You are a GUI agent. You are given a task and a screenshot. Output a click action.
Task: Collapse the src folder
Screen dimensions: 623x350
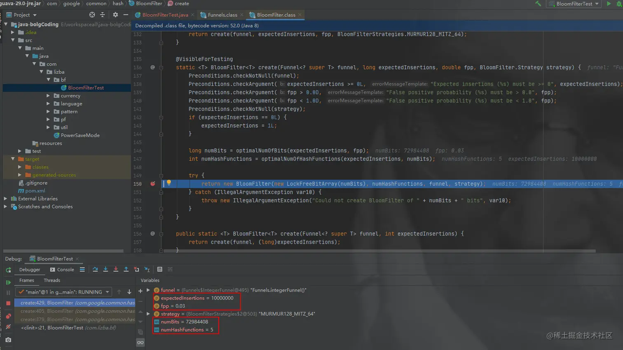point(13,40)
